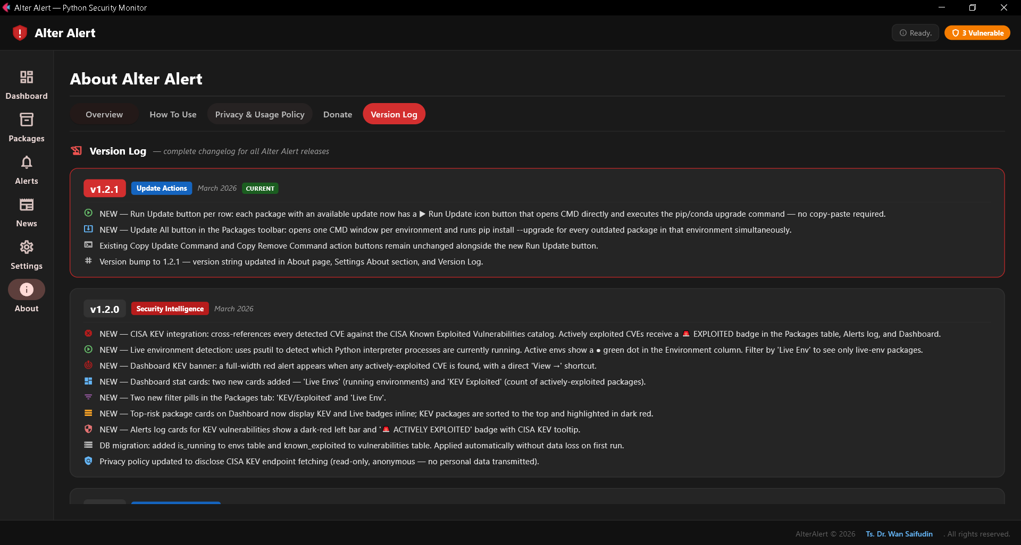Image resolution: width=1021 pixels, height=545 pixels.
Task: Open the Dashboard sidebar icon
Action: (26, 77)
